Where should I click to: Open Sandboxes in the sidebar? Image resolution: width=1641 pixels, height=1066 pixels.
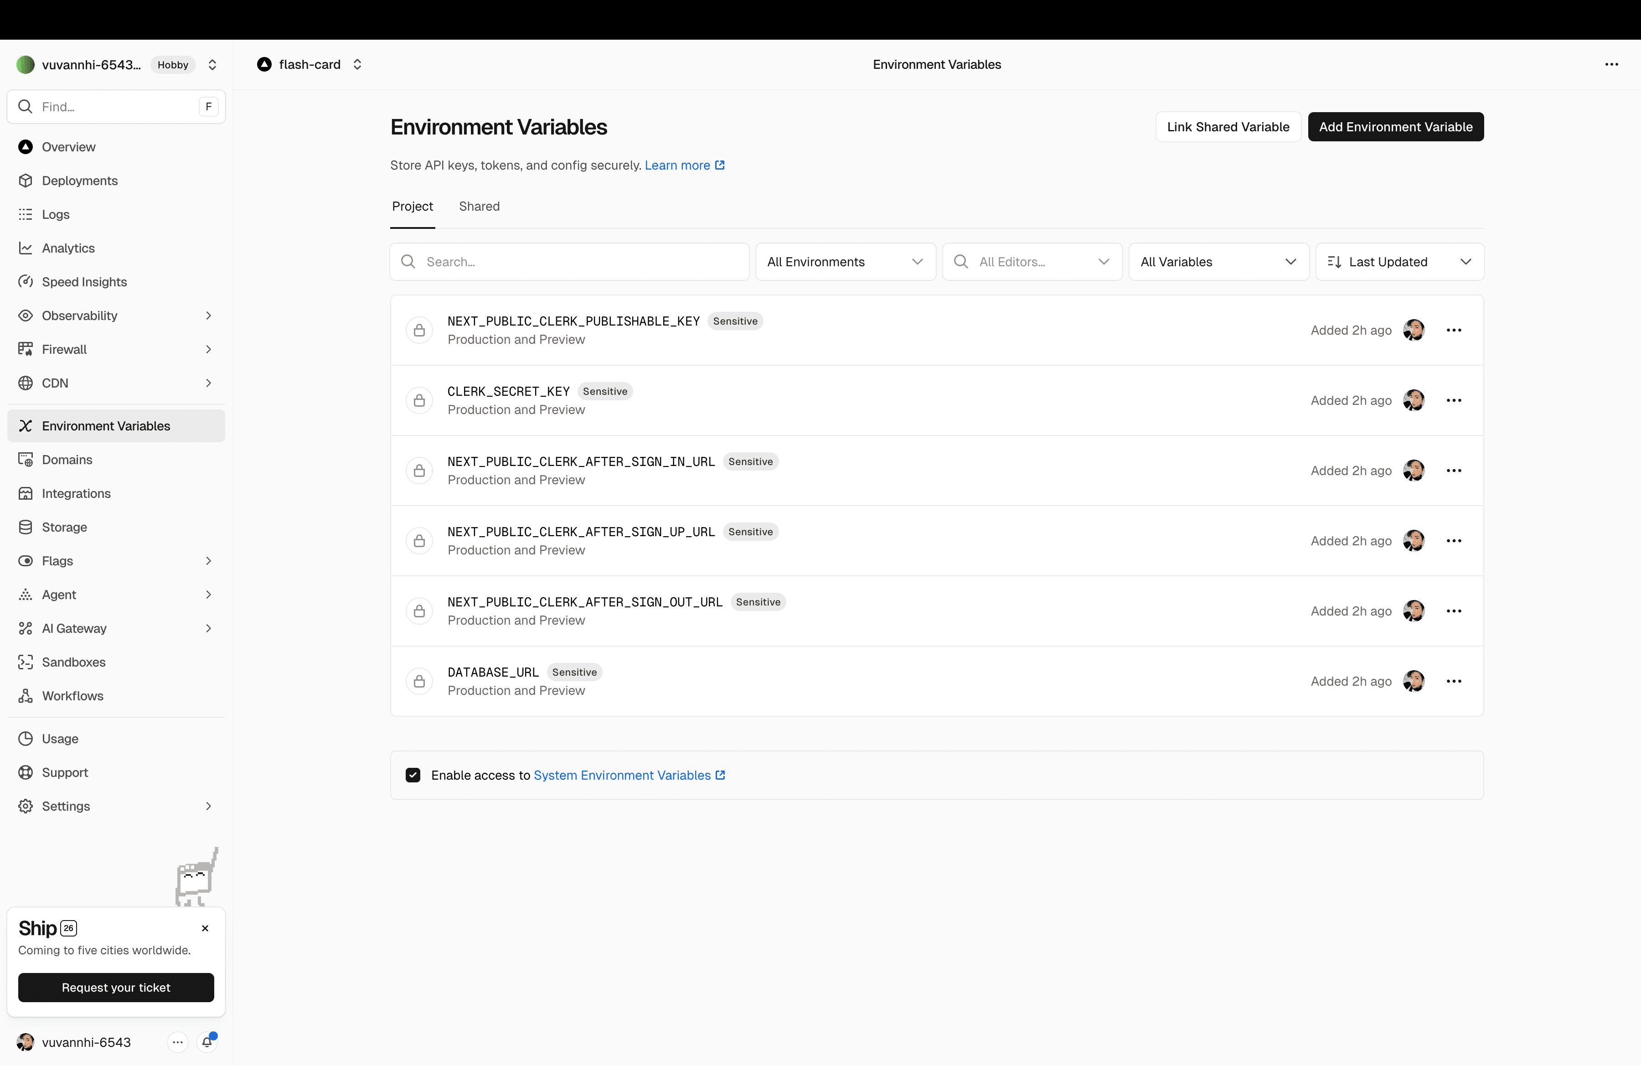(x=116, y=662)
